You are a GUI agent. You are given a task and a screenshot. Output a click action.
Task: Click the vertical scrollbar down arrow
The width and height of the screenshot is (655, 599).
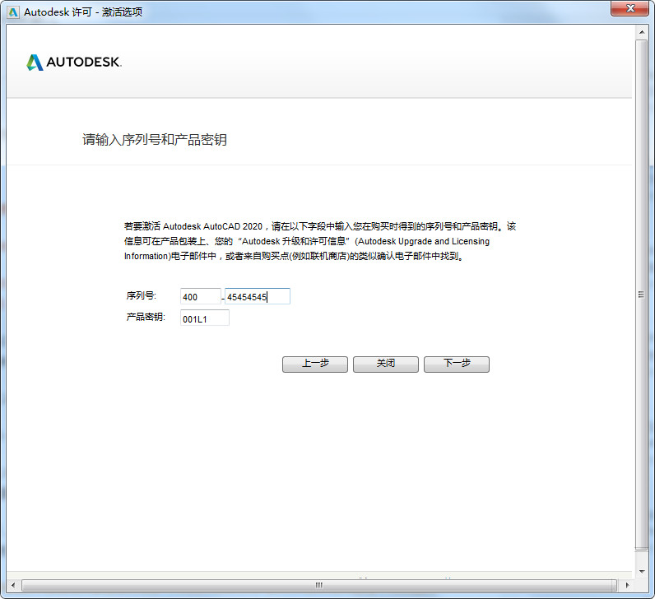[x=642, y=571]
